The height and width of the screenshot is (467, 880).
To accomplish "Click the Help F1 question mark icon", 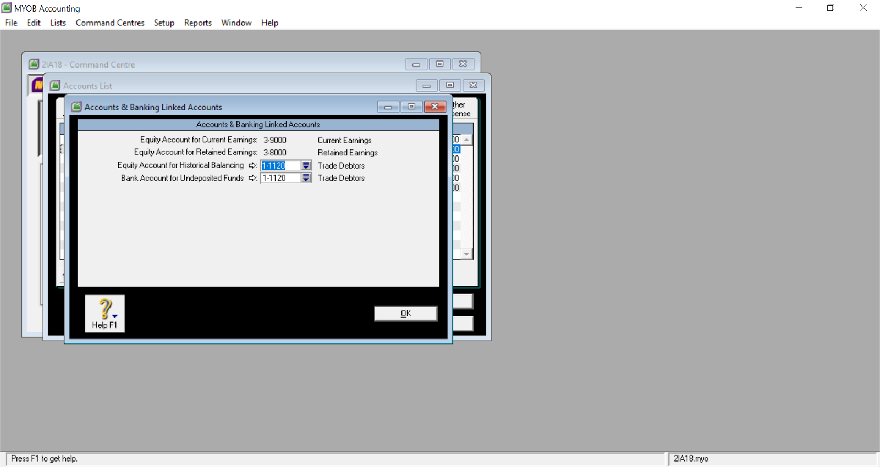I will tap(105, 313).
